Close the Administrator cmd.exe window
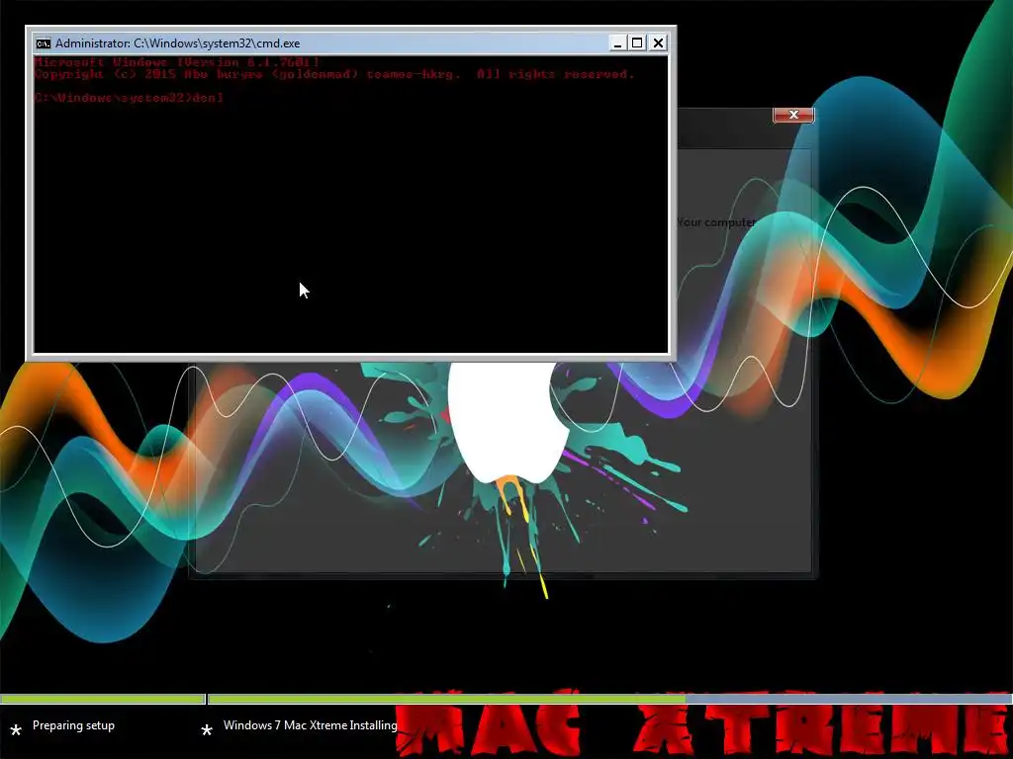Image resolution: width=1013 pixels, height=759 pixels. (x=658, y=43)
